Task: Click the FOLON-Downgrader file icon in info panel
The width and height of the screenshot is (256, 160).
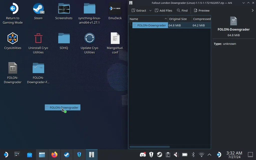Action: tap(234, 21)
